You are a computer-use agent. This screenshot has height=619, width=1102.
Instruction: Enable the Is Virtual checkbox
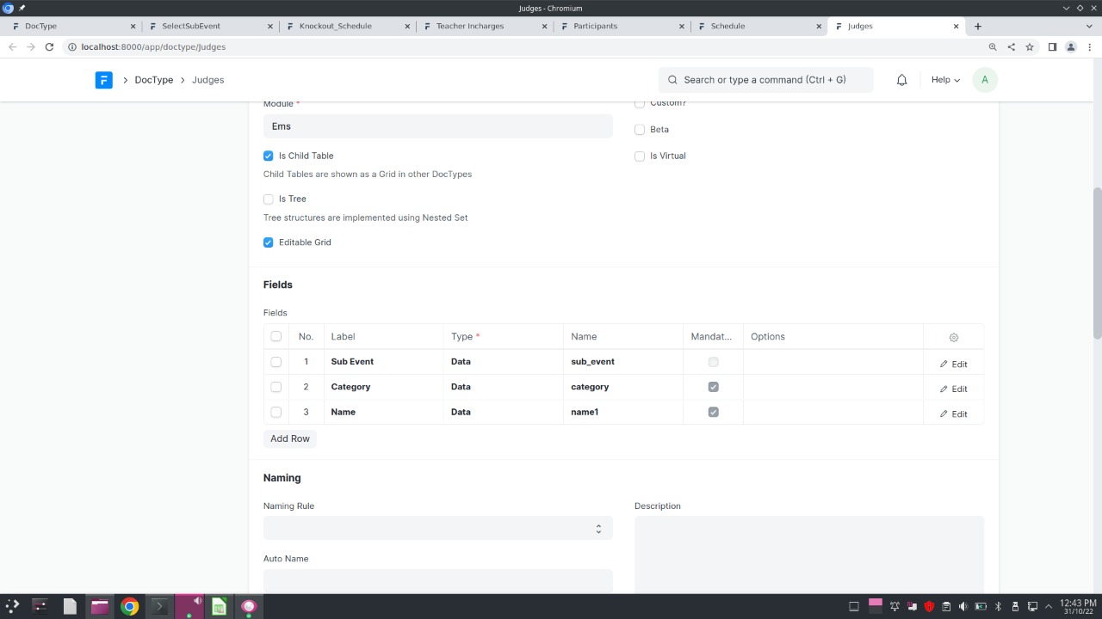(x=640, y=156)
